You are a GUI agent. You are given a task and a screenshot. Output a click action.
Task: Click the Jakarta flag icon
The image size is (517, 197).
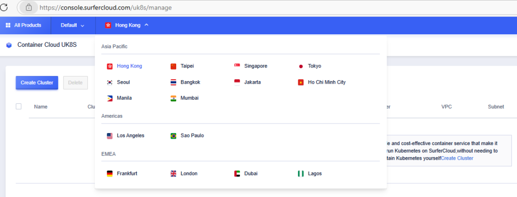237,82
